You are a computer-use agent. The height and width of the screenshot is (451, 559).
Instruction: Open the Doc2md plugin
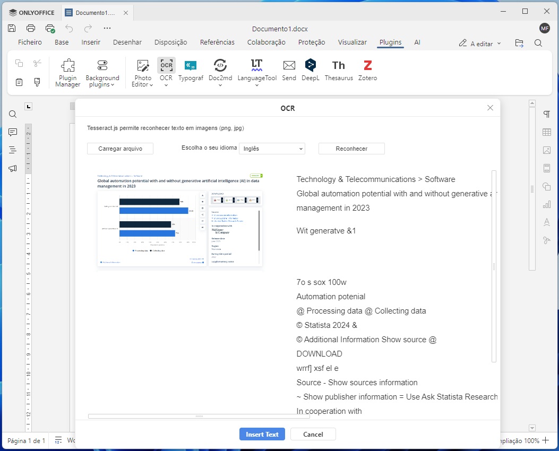[220, 73]
